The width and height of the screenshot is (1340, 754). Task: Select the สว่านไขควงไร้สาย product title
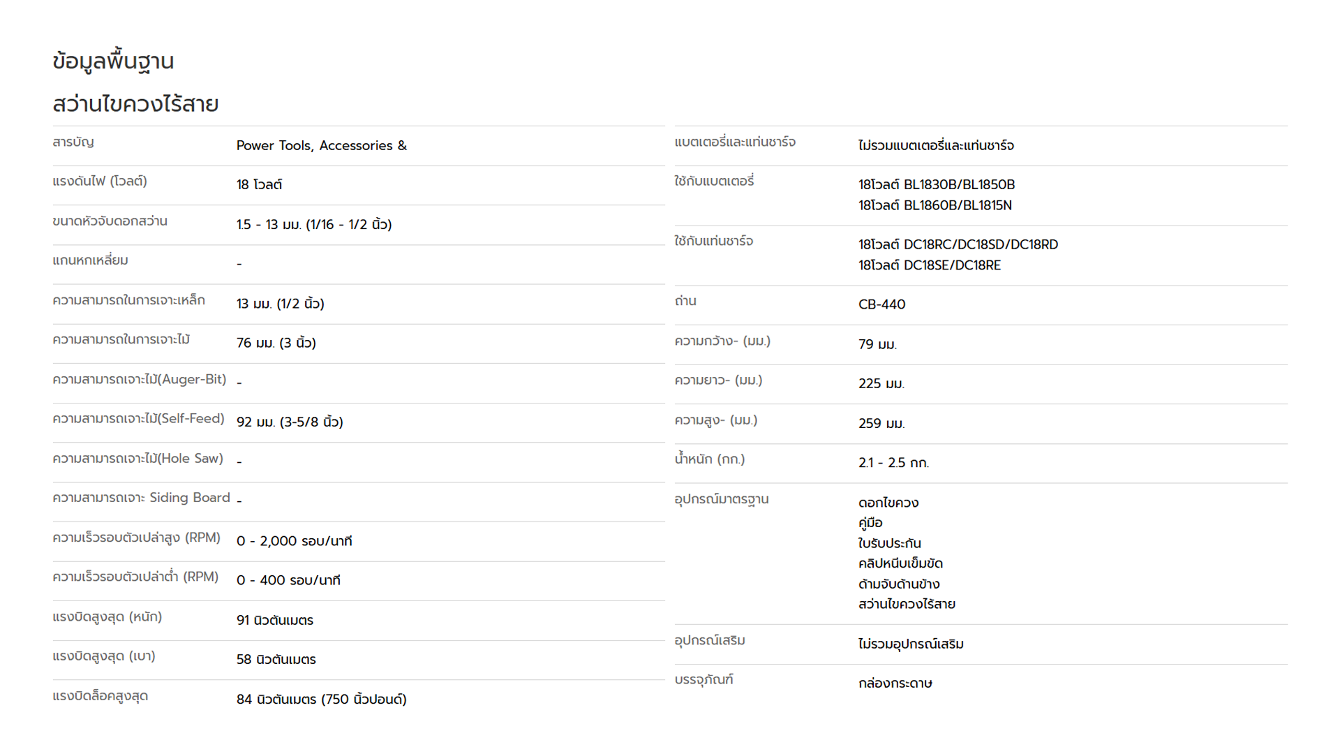coord(135,104)
